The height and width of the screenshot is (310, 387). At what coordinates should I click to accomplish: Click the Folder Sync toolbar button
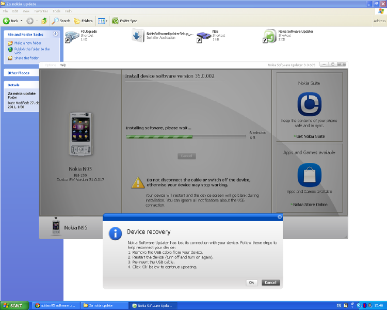pos(124,21)
